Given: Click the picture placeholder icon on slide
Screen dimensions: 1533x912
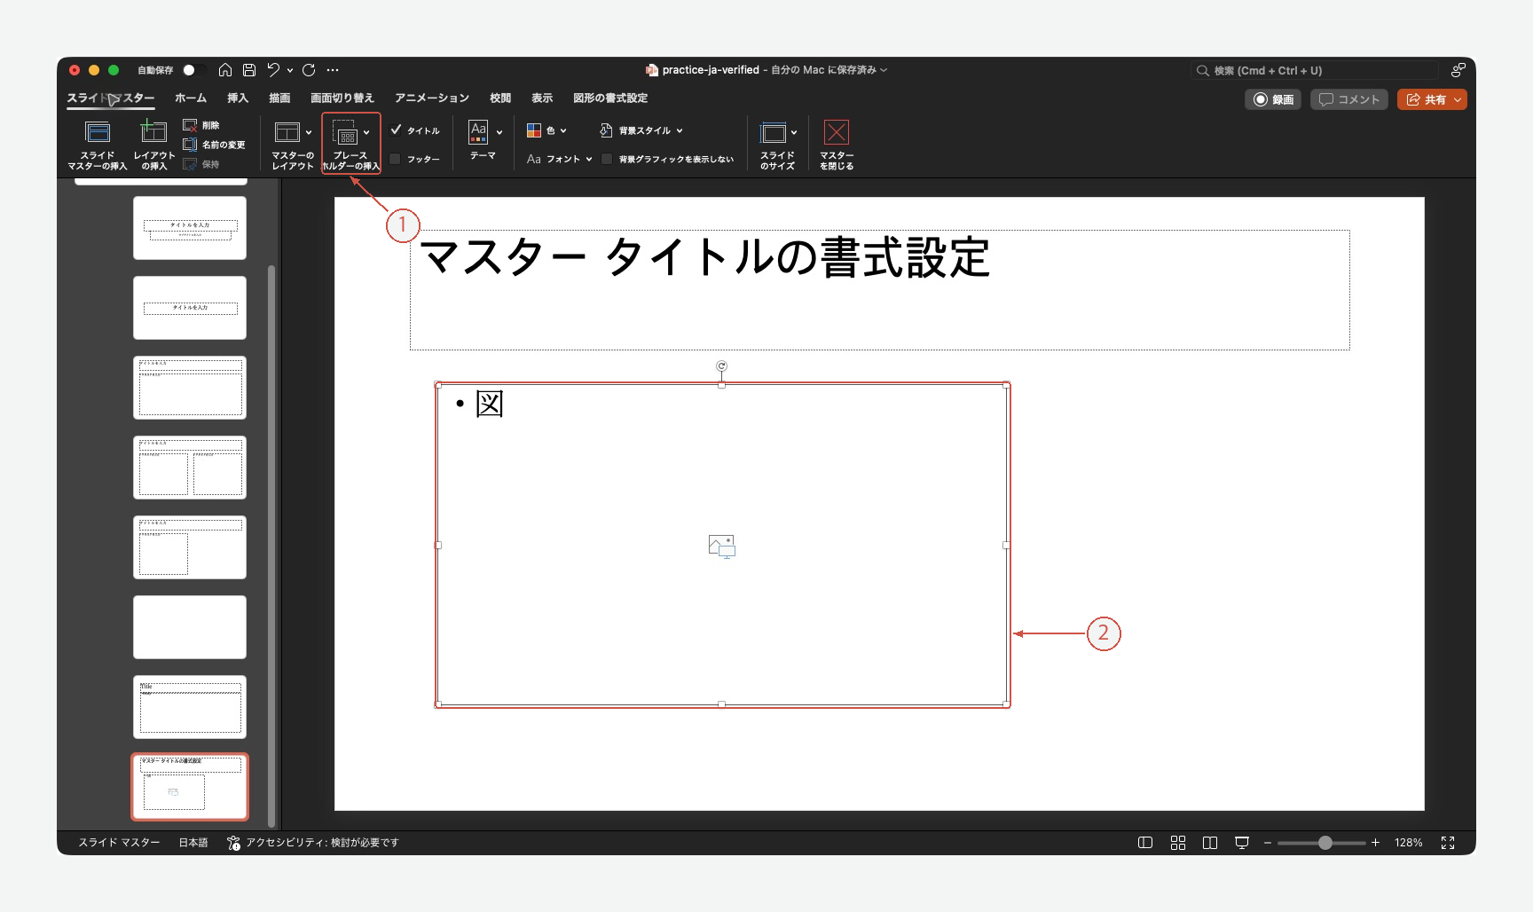Looking at the screenshot, I should [722, 546].
